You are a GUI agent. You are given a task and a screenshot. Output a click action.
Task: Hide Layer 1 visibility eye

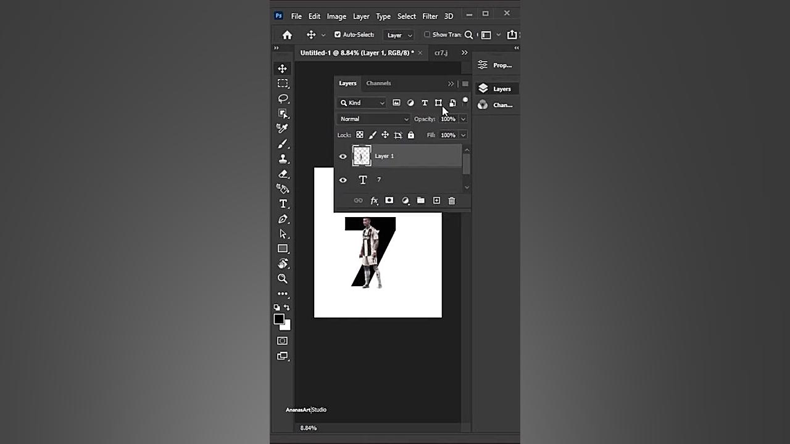tap(343, 157)
